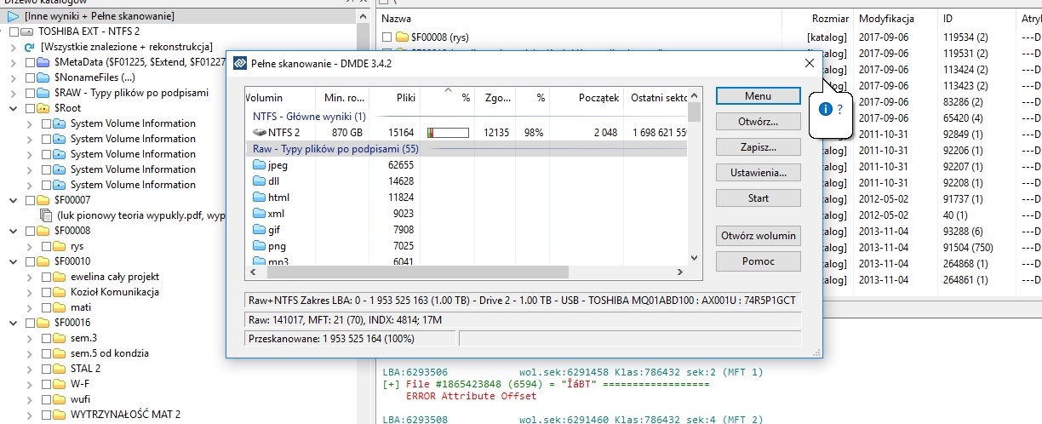
Task: Click the blue info help balloon icon
Action: tap(824, 109)
